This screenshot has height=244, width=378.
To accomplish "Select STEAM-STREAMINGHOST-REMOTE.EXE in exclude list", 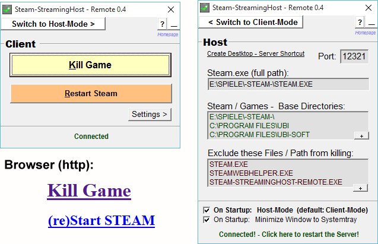I will (275, 182).
